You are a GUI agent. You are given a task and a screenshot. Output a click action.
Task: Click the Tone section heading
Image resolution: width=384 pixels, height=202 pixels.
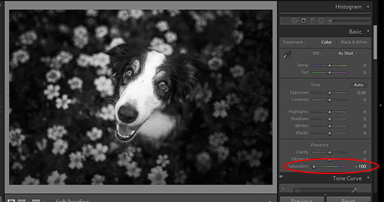315,85
